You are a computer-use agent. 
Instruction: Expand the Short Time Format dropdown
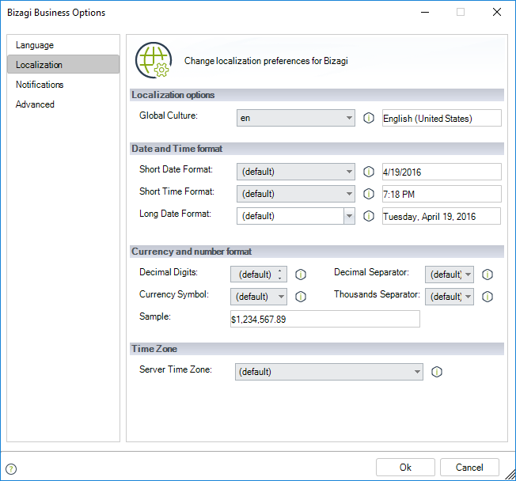pos(295,194)
